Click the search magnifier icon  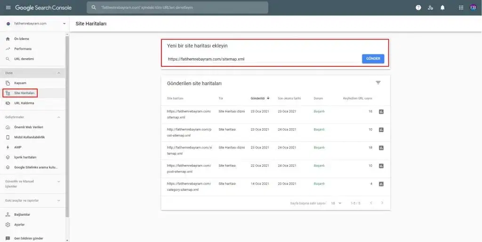point(94,8)
